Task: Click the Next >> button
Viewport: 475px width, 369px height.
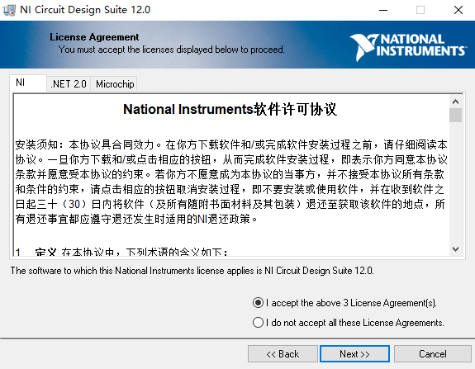Action: pyautogui.click(x=354, y=353)
